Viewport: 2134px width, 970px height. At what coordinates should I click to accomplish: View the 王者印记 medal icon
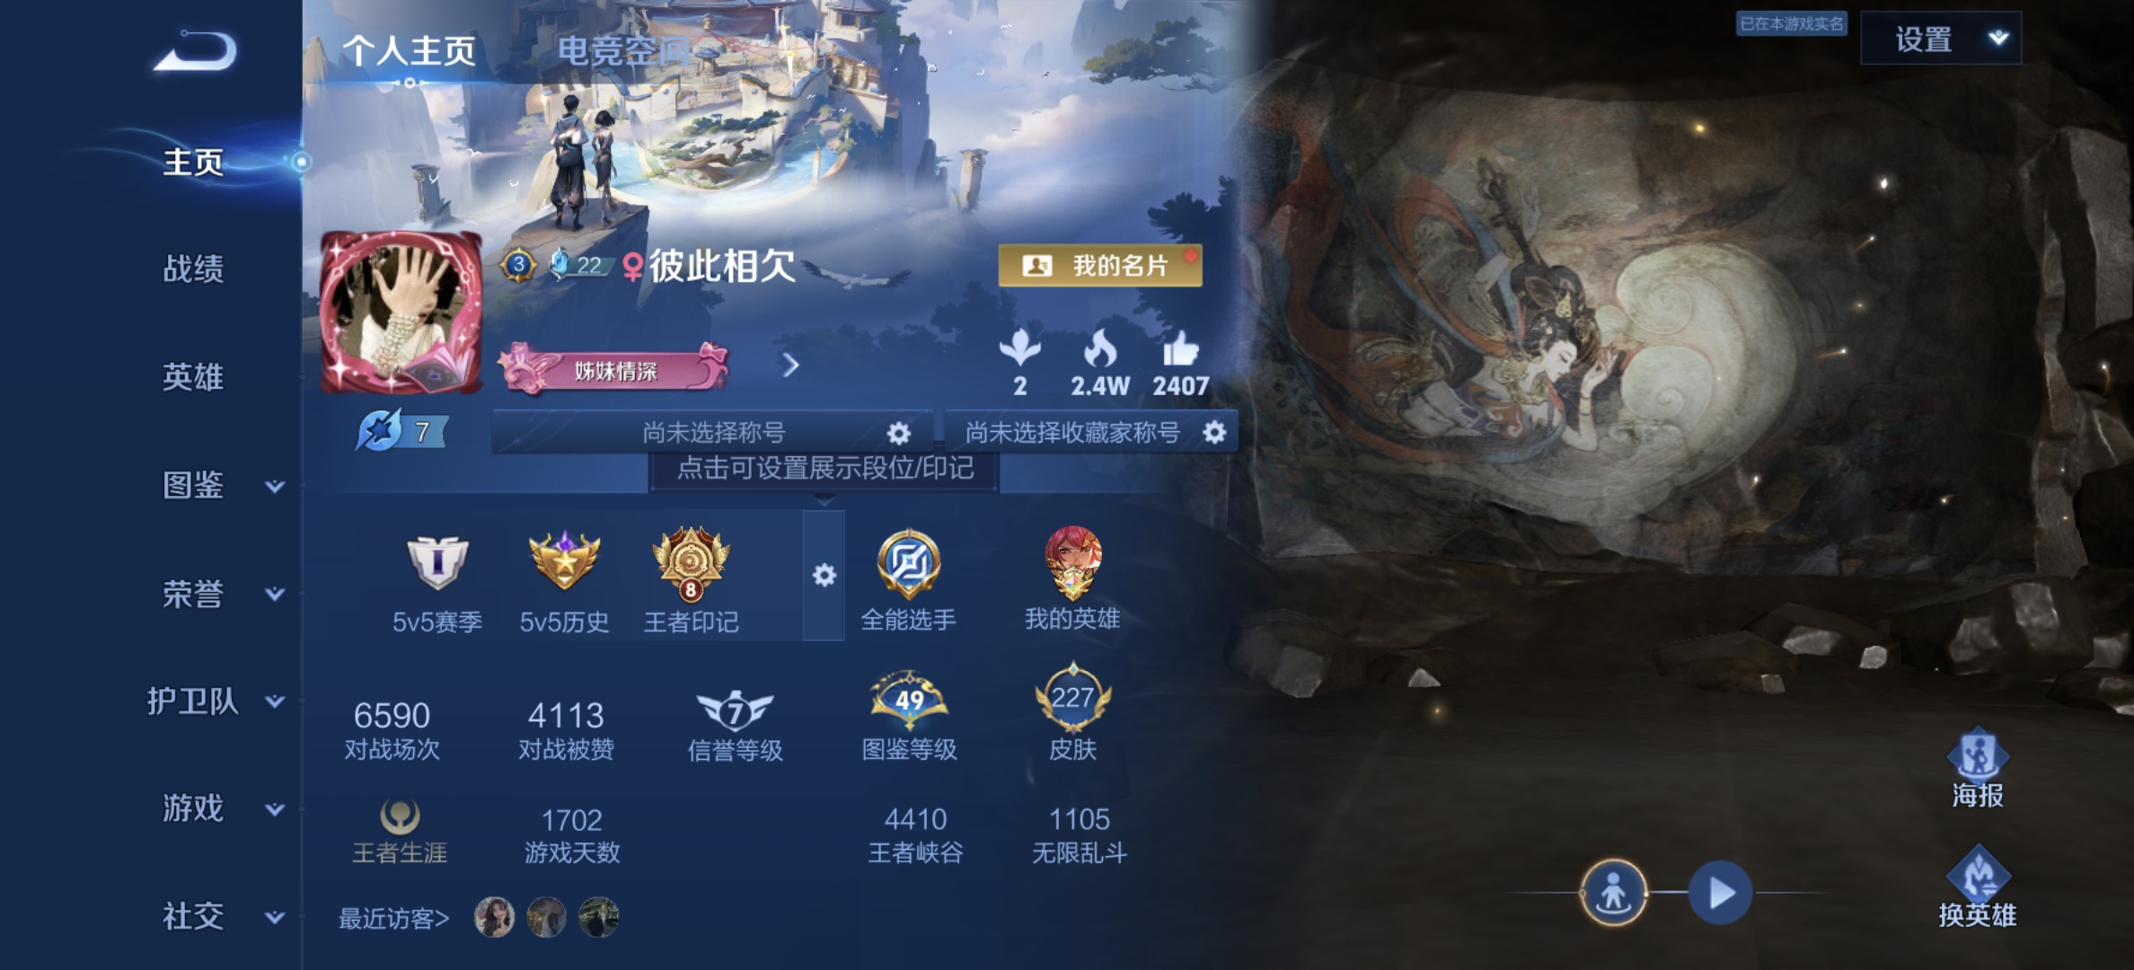coord(691,563)
